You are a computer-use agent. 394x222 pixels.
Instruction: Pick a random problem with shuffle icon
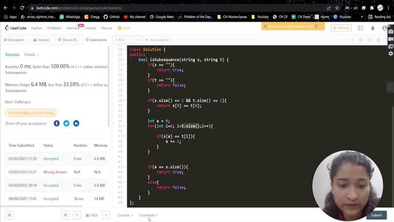pos(65,215)
